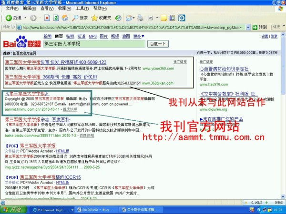
Task: Open result 《第三军医大学学报》 official site link
Action: coord(27,94)
